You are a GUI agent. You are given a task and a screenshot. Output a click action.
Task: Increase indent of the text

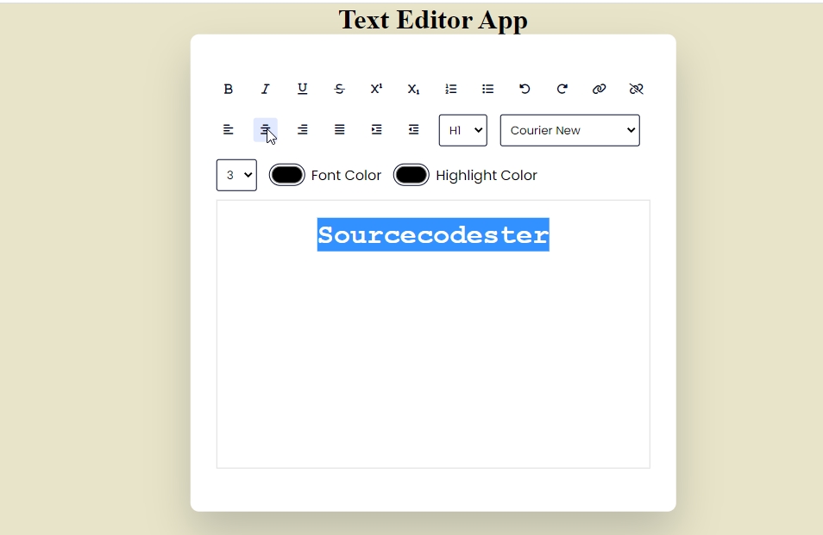click(376, 130)
